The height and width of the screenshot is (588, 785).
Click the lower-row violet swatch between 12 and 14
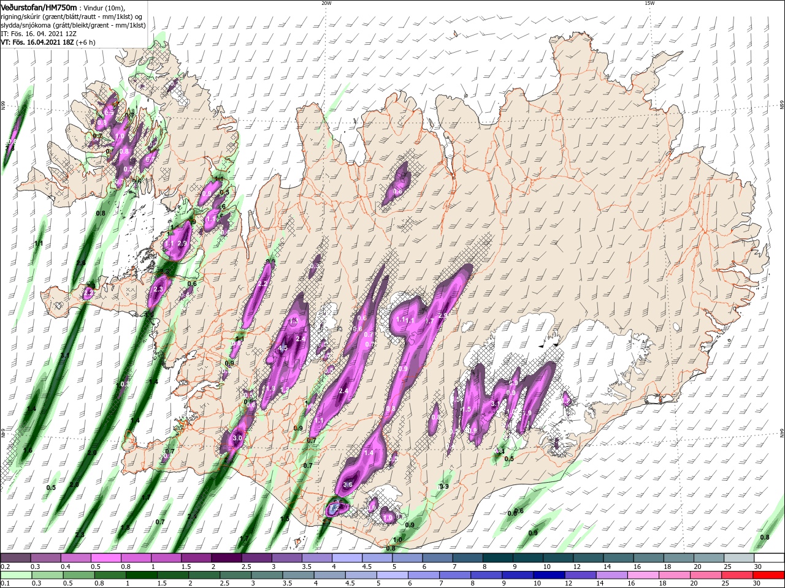tap(580, 575)
